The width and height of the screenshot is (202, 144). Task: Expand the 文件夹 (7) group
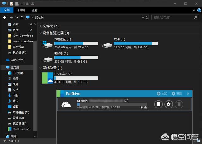tap(40, 26)
